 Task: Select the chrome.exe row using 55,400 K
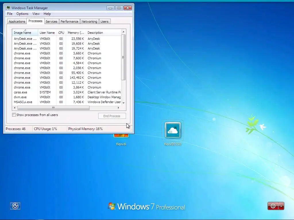point(67,73)
